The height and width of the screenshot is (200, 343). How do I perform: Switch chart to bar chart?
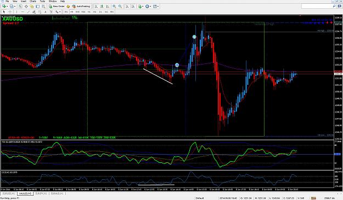coord(96,7)
